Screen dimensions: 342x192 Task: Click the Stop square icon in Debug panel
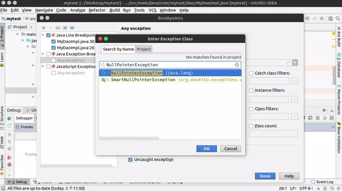[10, 149]
